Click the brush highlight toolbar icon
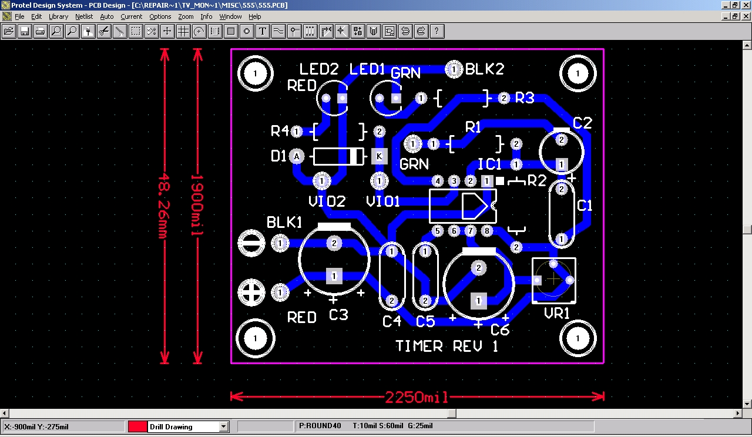Viewport: 752px width, 437px height. [88, 31]
